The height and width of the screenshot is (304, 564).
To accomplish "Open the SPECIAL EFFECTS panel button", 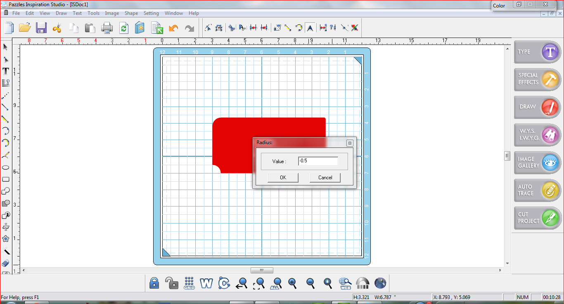I will tap(537, 79).
